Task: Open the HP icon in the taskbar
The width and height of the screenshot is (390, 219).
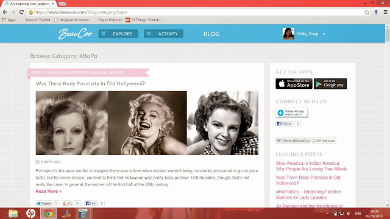Action: pos(30,214)
